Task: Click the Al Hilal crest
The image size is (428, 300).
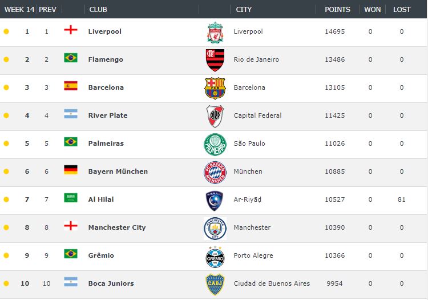Action: (x=215, y=201)
